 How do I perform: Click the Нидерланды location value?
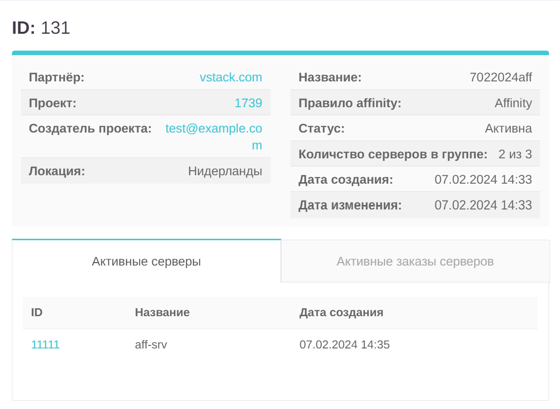(225, 171)
